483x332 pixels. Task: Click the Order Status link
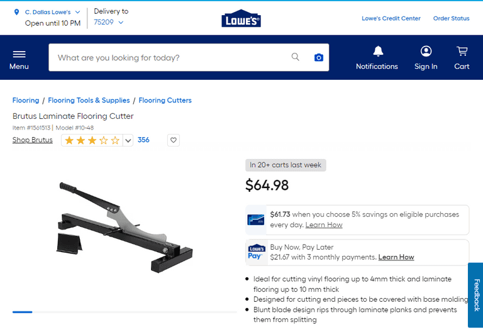click(x=451, y=19)
